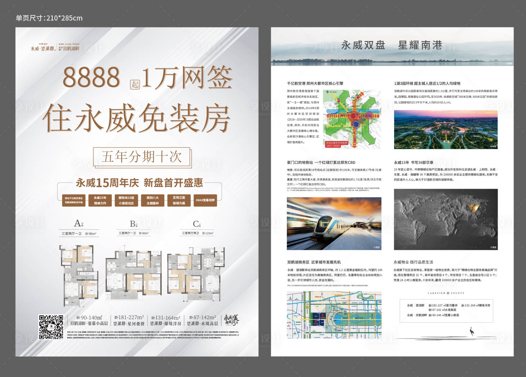Screen dimensions: 526x377
Task: Click the 永威15周年庆 新盘首开盛惠 heading
Action: pos(139,183)
